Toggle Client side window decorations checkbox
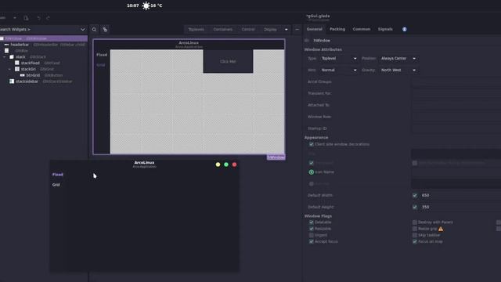Viewport: 501px width, 282px height. pos(312,144)
